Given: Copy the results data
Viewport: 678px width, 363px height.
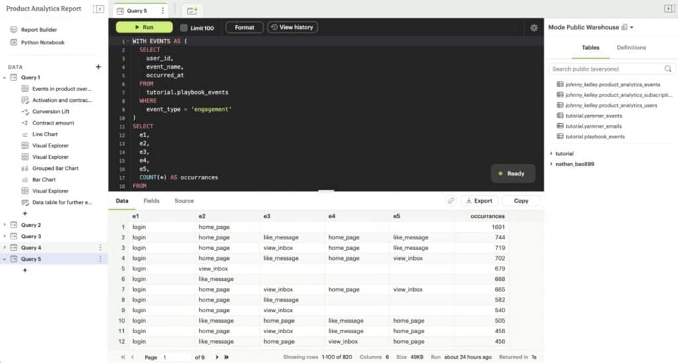Looking at the screenshot, I should pyautogui.click(x=521, y=201).
